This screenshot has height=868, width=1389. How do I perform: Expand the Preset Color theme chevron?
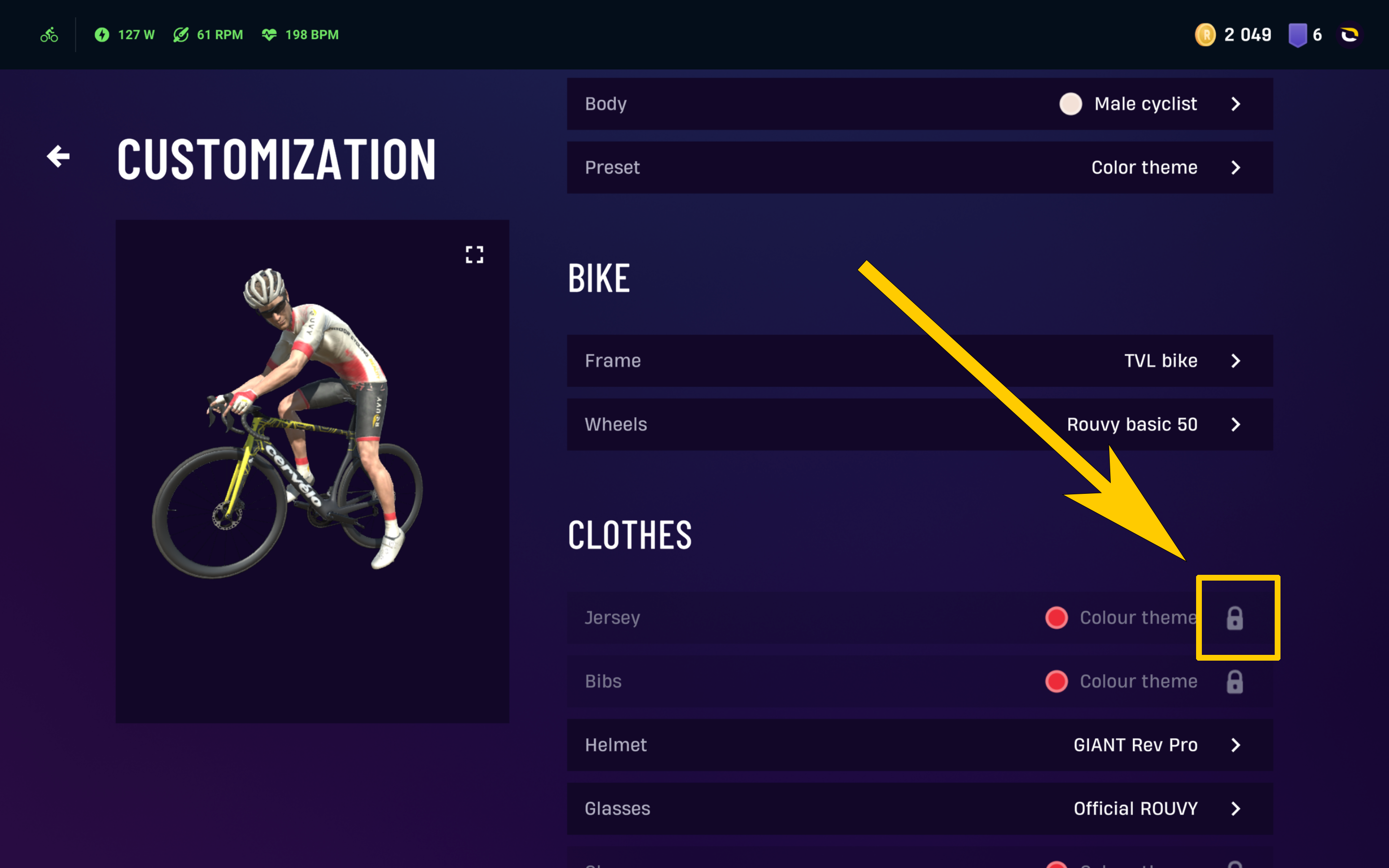point(1236,168)
